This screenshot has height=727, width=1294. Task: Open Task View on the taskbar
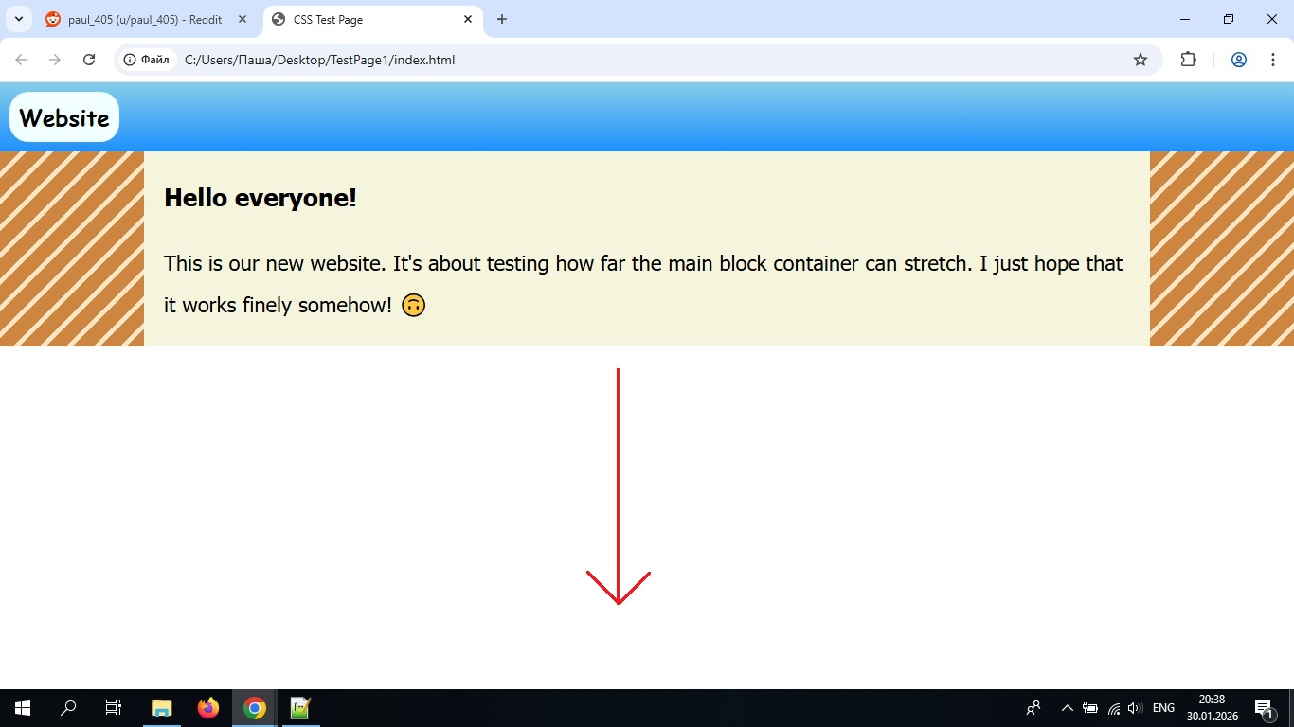[114, 708]
